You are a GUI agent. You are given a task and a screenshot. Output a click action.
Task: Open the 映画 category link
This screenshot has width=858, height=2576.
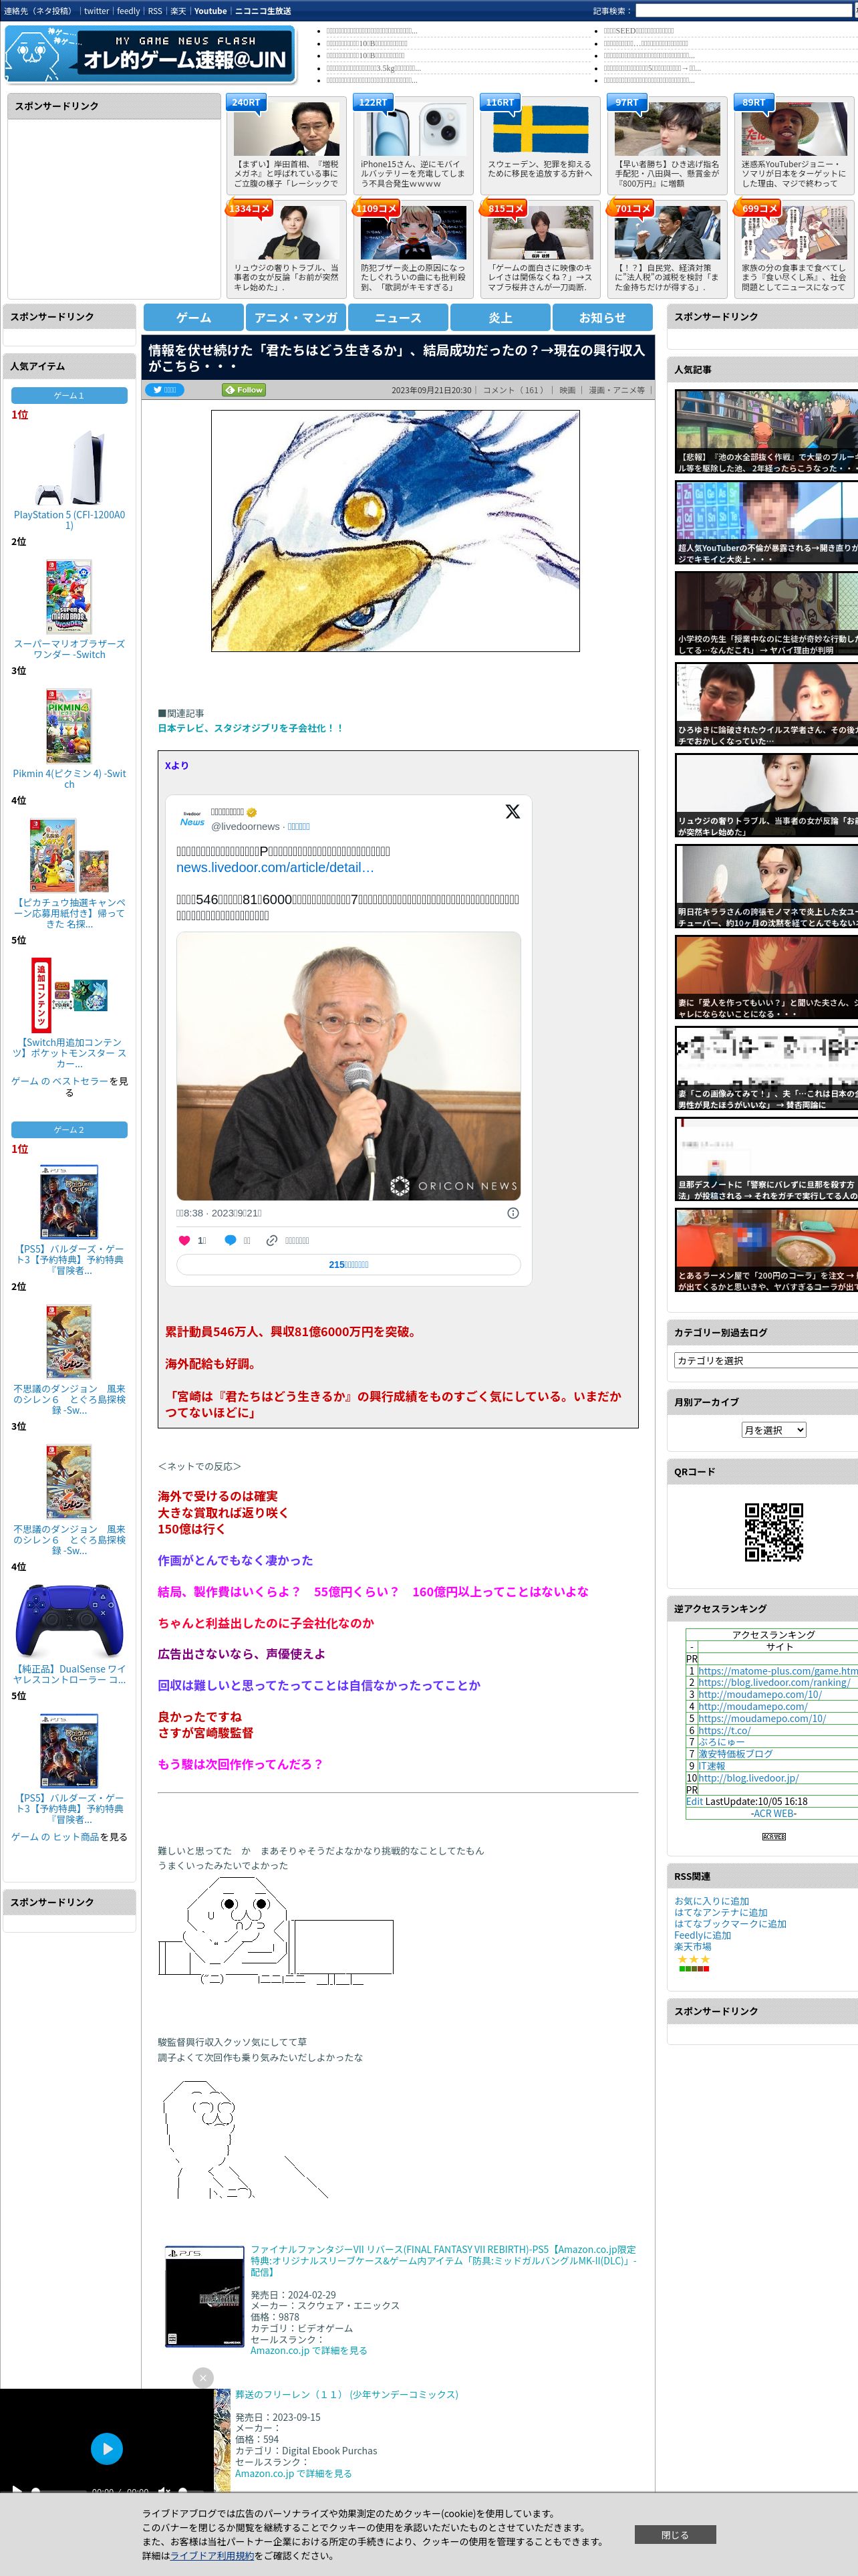point(567,390)
